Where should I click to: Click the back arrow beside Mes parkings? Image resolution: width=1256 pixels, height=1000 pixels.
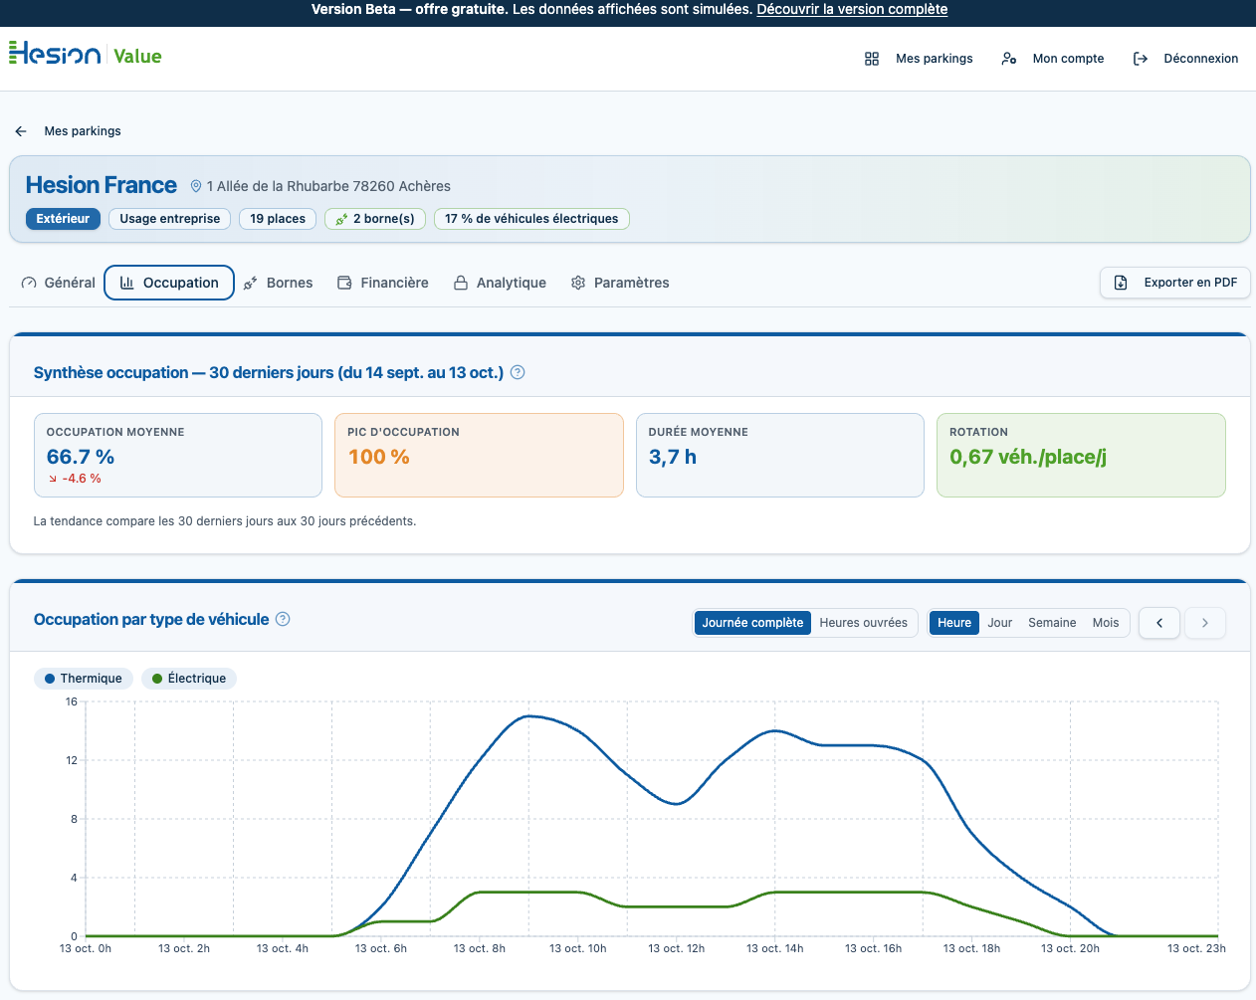click(21, 131)
